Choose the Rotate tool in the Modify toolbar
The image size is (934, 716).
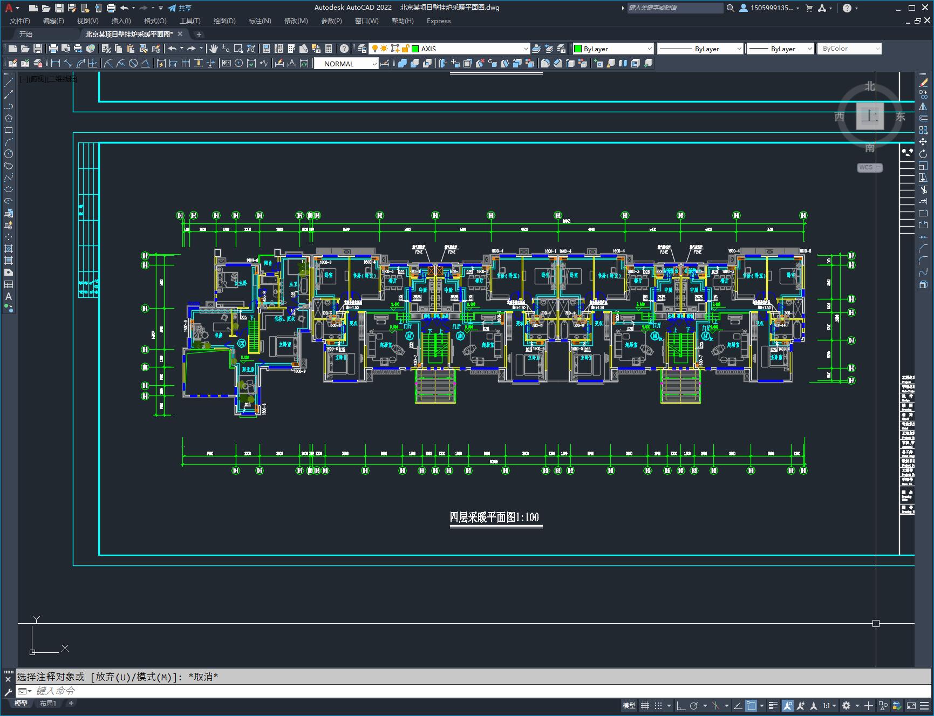click(x=923, y=154)
